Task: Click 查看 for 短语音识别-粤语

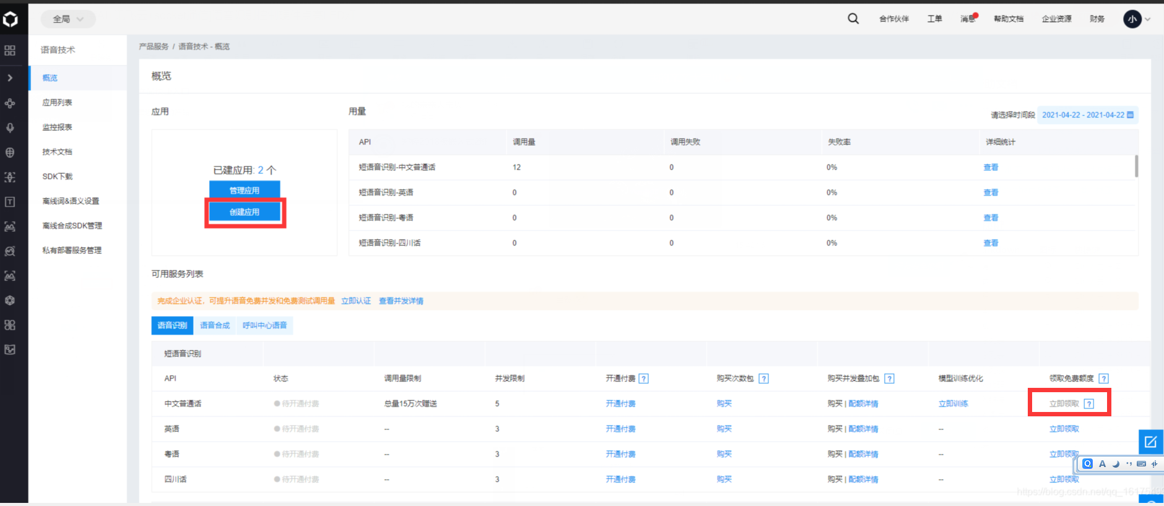Action: point(991,218)
